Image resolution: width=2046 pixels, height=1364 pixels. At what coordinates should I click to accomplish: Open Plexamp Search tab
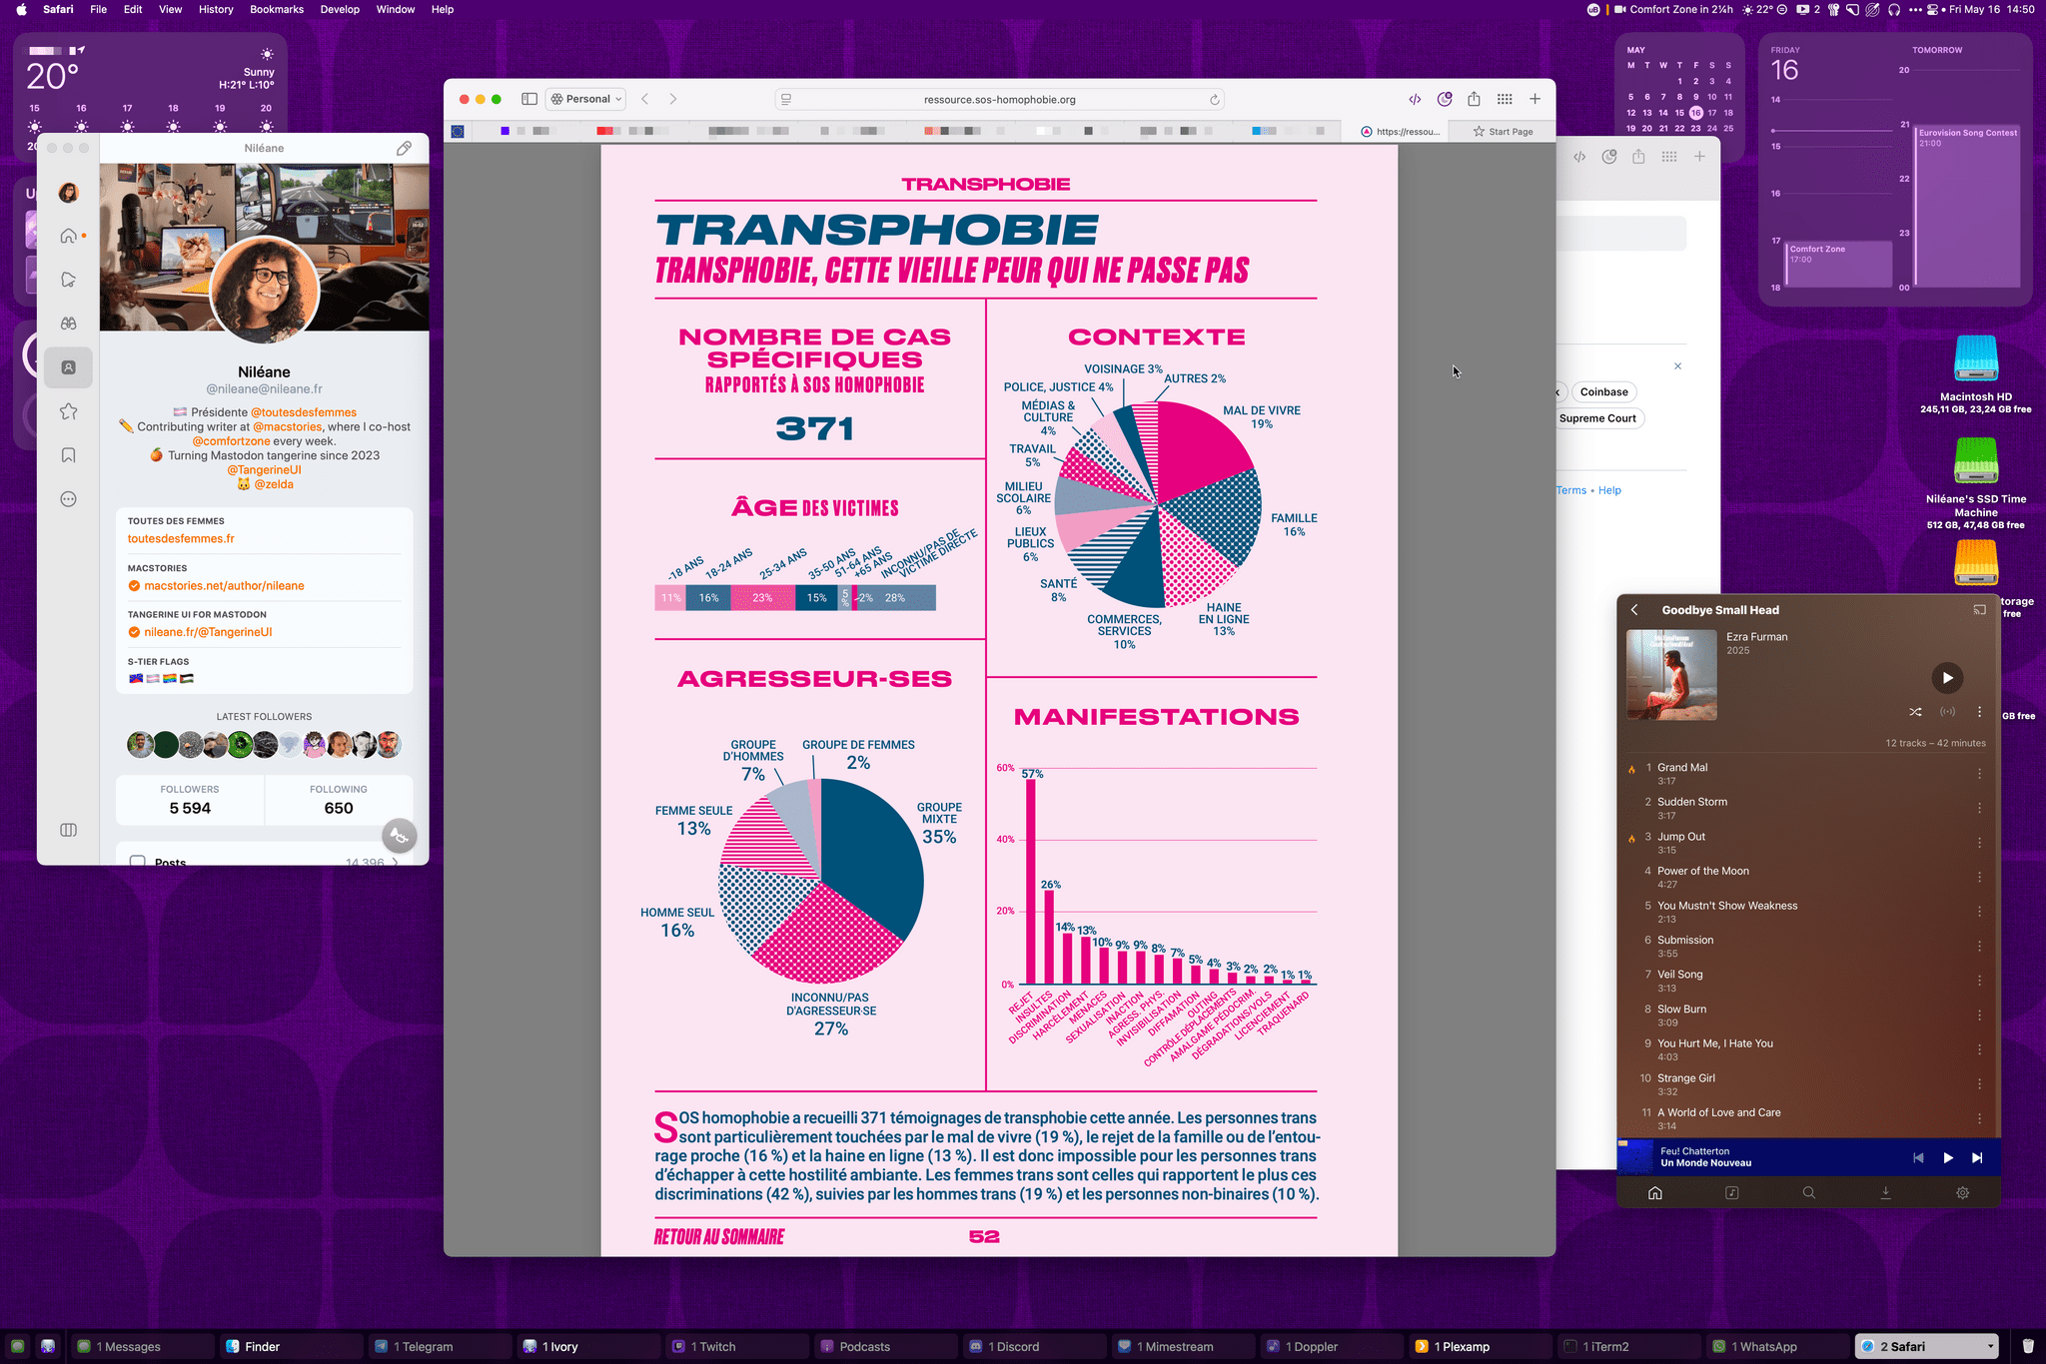click(1808, 1193)
